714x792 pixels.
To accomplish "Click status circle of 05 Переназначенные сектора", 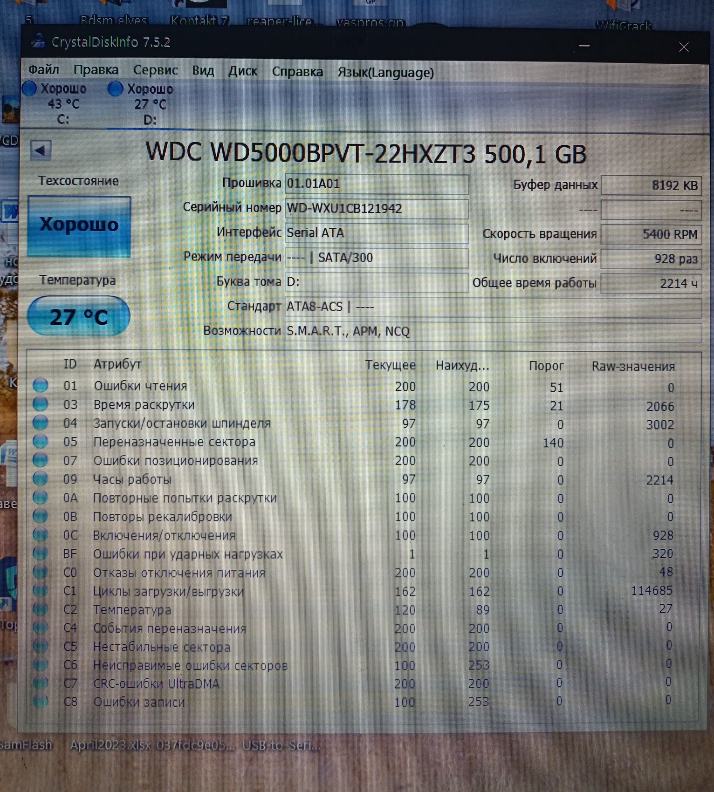I will point(41,441).
